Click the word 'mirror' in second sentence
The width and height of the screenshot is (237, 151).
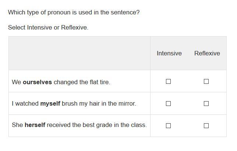click(x=126, y=104)
